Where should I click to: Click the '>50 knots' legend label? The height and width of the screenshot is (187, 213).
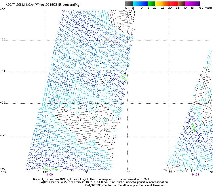click(x=205, y=7)
